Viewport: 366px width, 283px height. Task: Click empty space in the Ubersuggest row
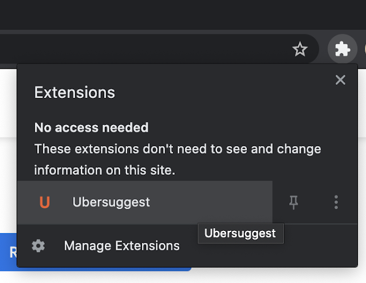218,202
